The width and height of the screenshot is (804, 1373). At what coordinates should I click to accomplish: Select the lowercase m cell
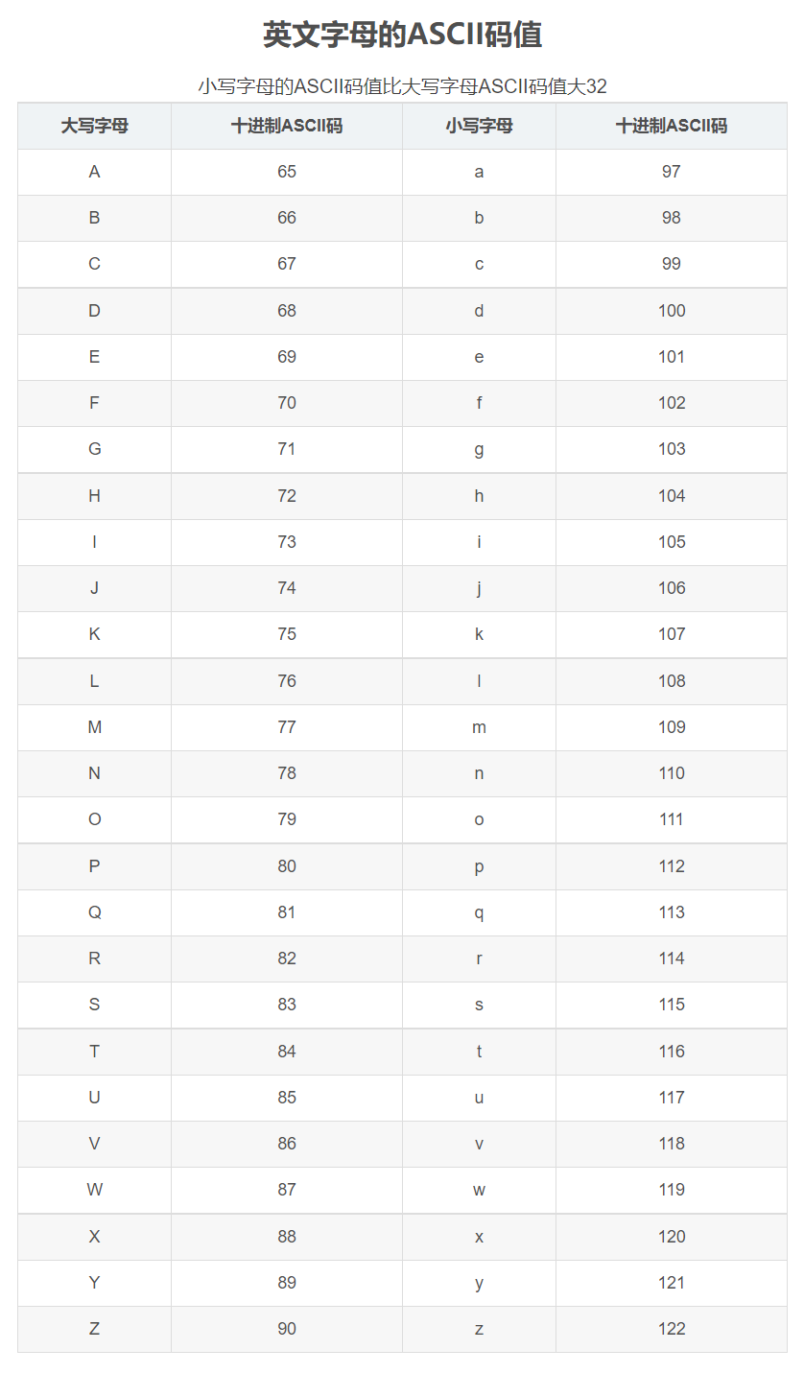pyautogui.click(x=479, y=727)
